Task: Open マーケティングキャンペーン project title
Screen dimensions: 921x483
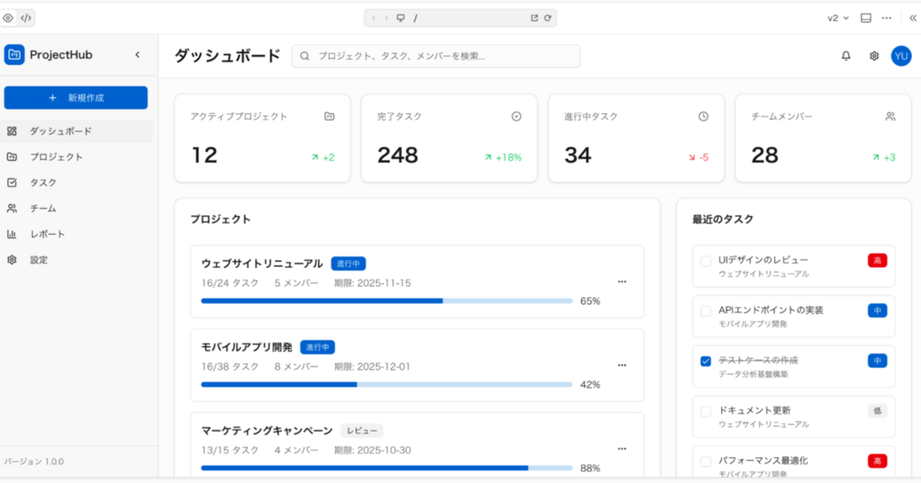Action: coord(267,431)
